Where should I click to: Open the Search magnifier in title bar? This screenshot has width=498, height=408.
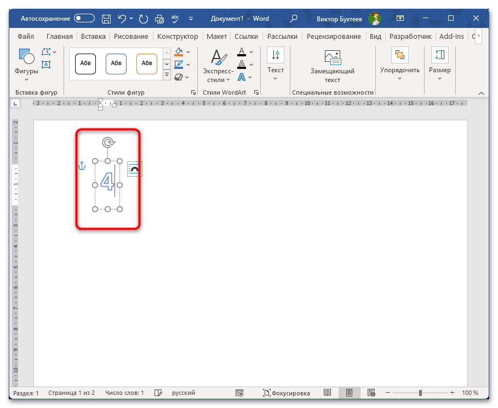click(x=294, y=19)
